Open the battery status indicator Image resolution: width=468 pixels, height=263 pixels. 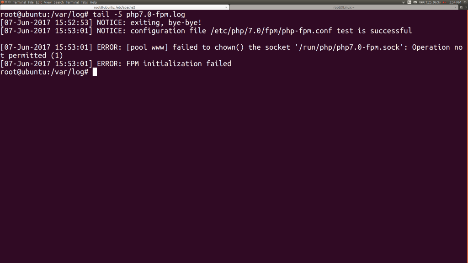(x=421, y=2)
